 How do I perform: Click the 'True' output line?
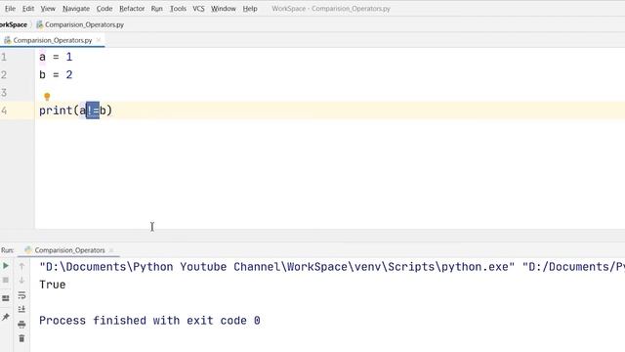(x=52, y=285)
